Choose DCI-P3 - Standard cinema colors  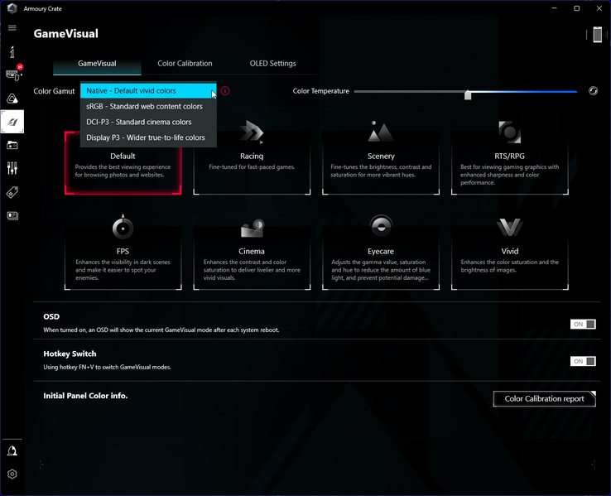tap(148, 122)
